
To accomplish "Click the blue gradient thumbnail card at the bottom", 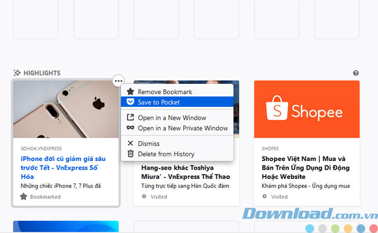I will [x=66, y=226].
